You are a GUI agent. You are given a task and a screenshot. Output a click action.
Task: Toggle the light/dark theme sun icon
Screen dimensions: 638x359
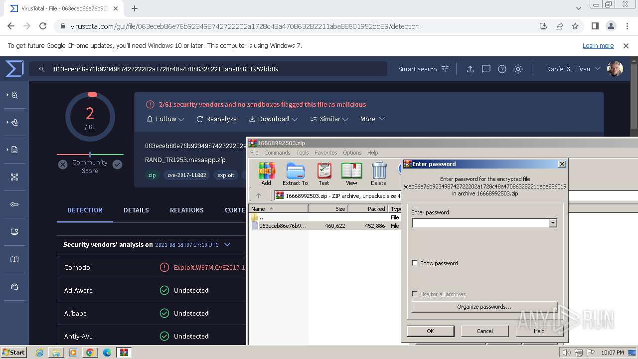point(518,69)
